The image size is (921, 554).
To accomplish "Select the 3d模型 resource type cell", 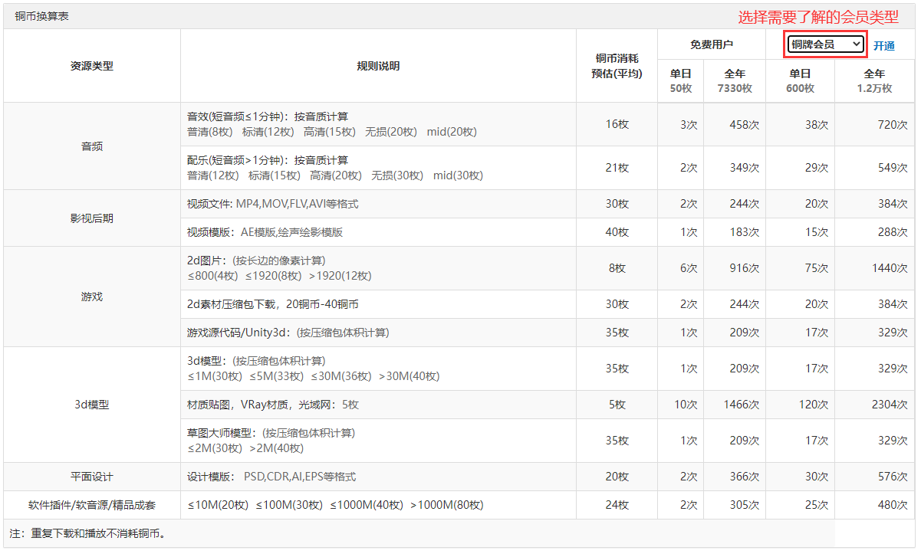I will click(x=92, y=405).
